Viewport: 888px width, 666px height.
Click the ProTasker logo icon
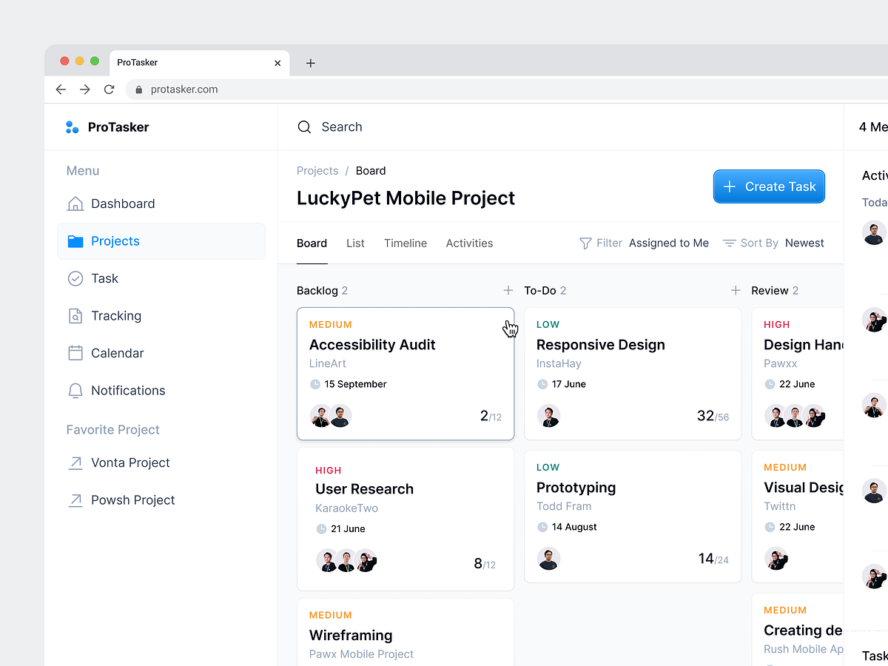72,127
